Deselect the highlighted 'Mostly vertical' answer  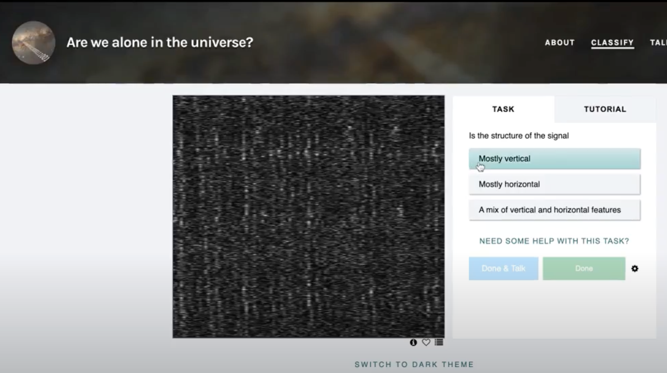point(554,159)
